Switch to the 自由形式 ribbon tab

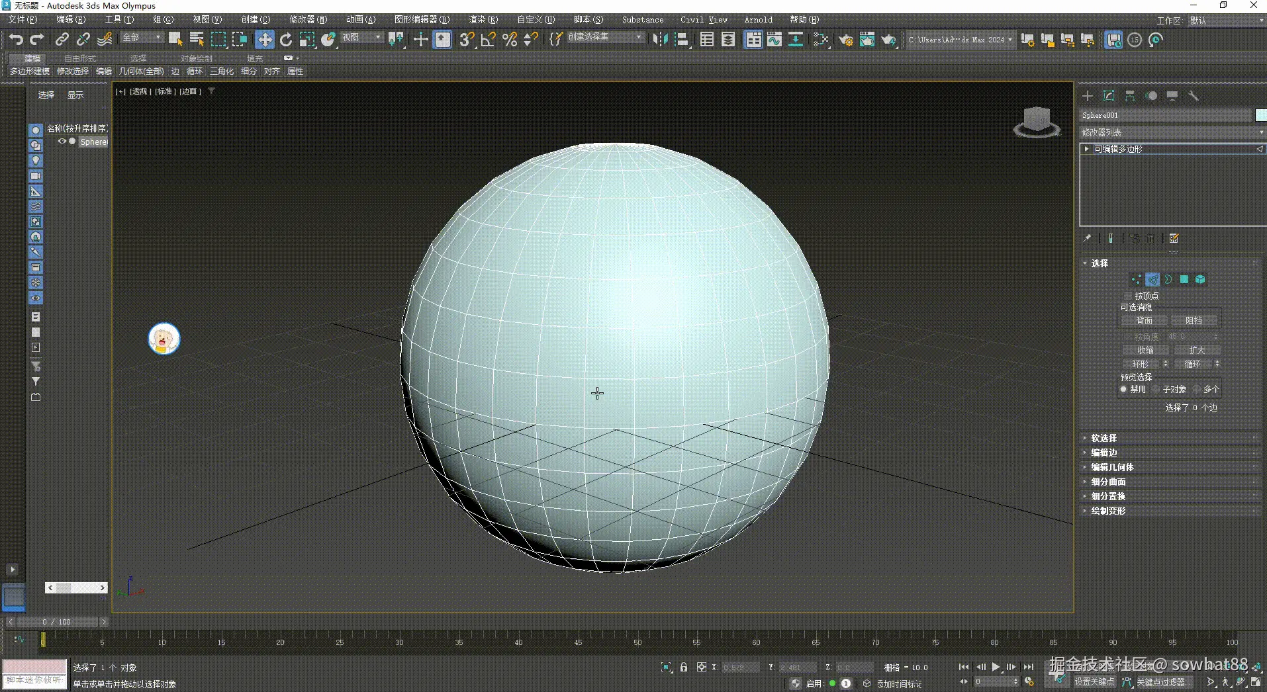click(79, 58)
